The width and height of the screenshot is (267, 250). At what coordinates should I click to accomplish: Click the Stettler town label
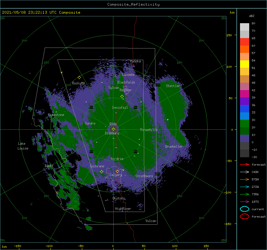point(173,86)
